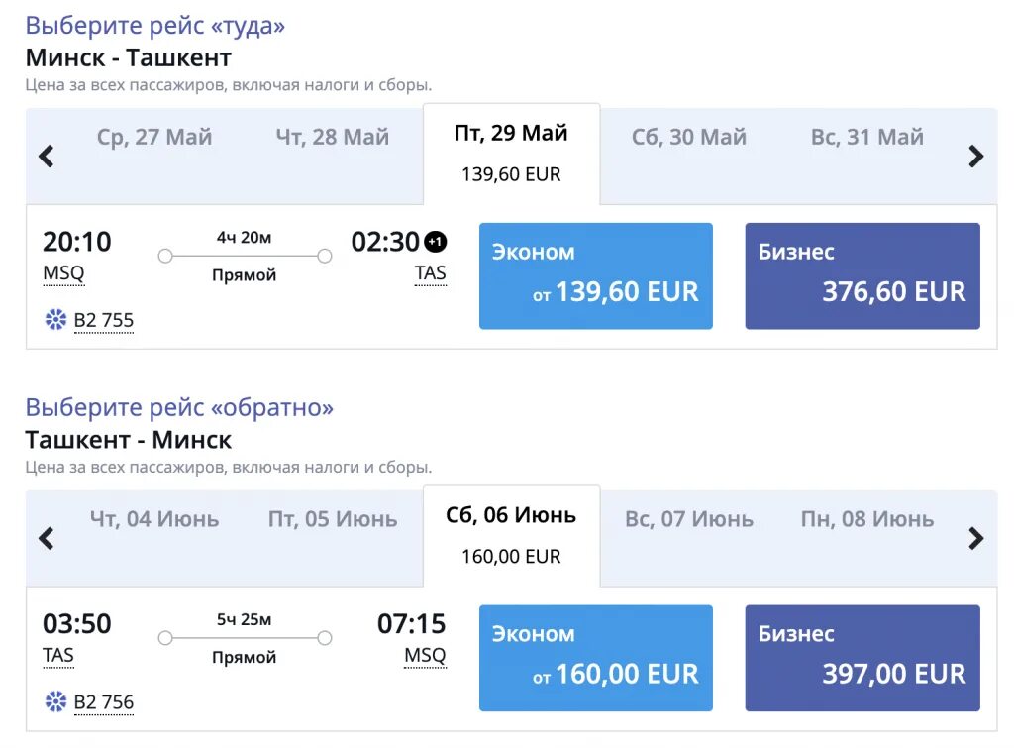Open flight B2 756 details link
This screenshot has width=1014, height=748.
point(103,702)
